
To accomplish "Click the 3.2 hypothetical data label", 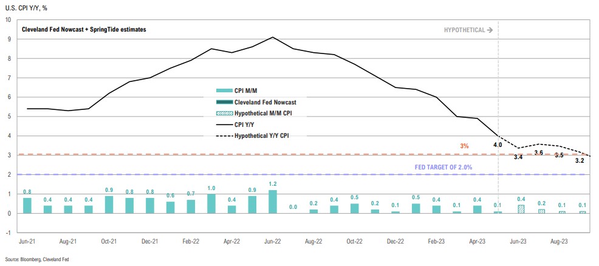I will coord(579,161).
